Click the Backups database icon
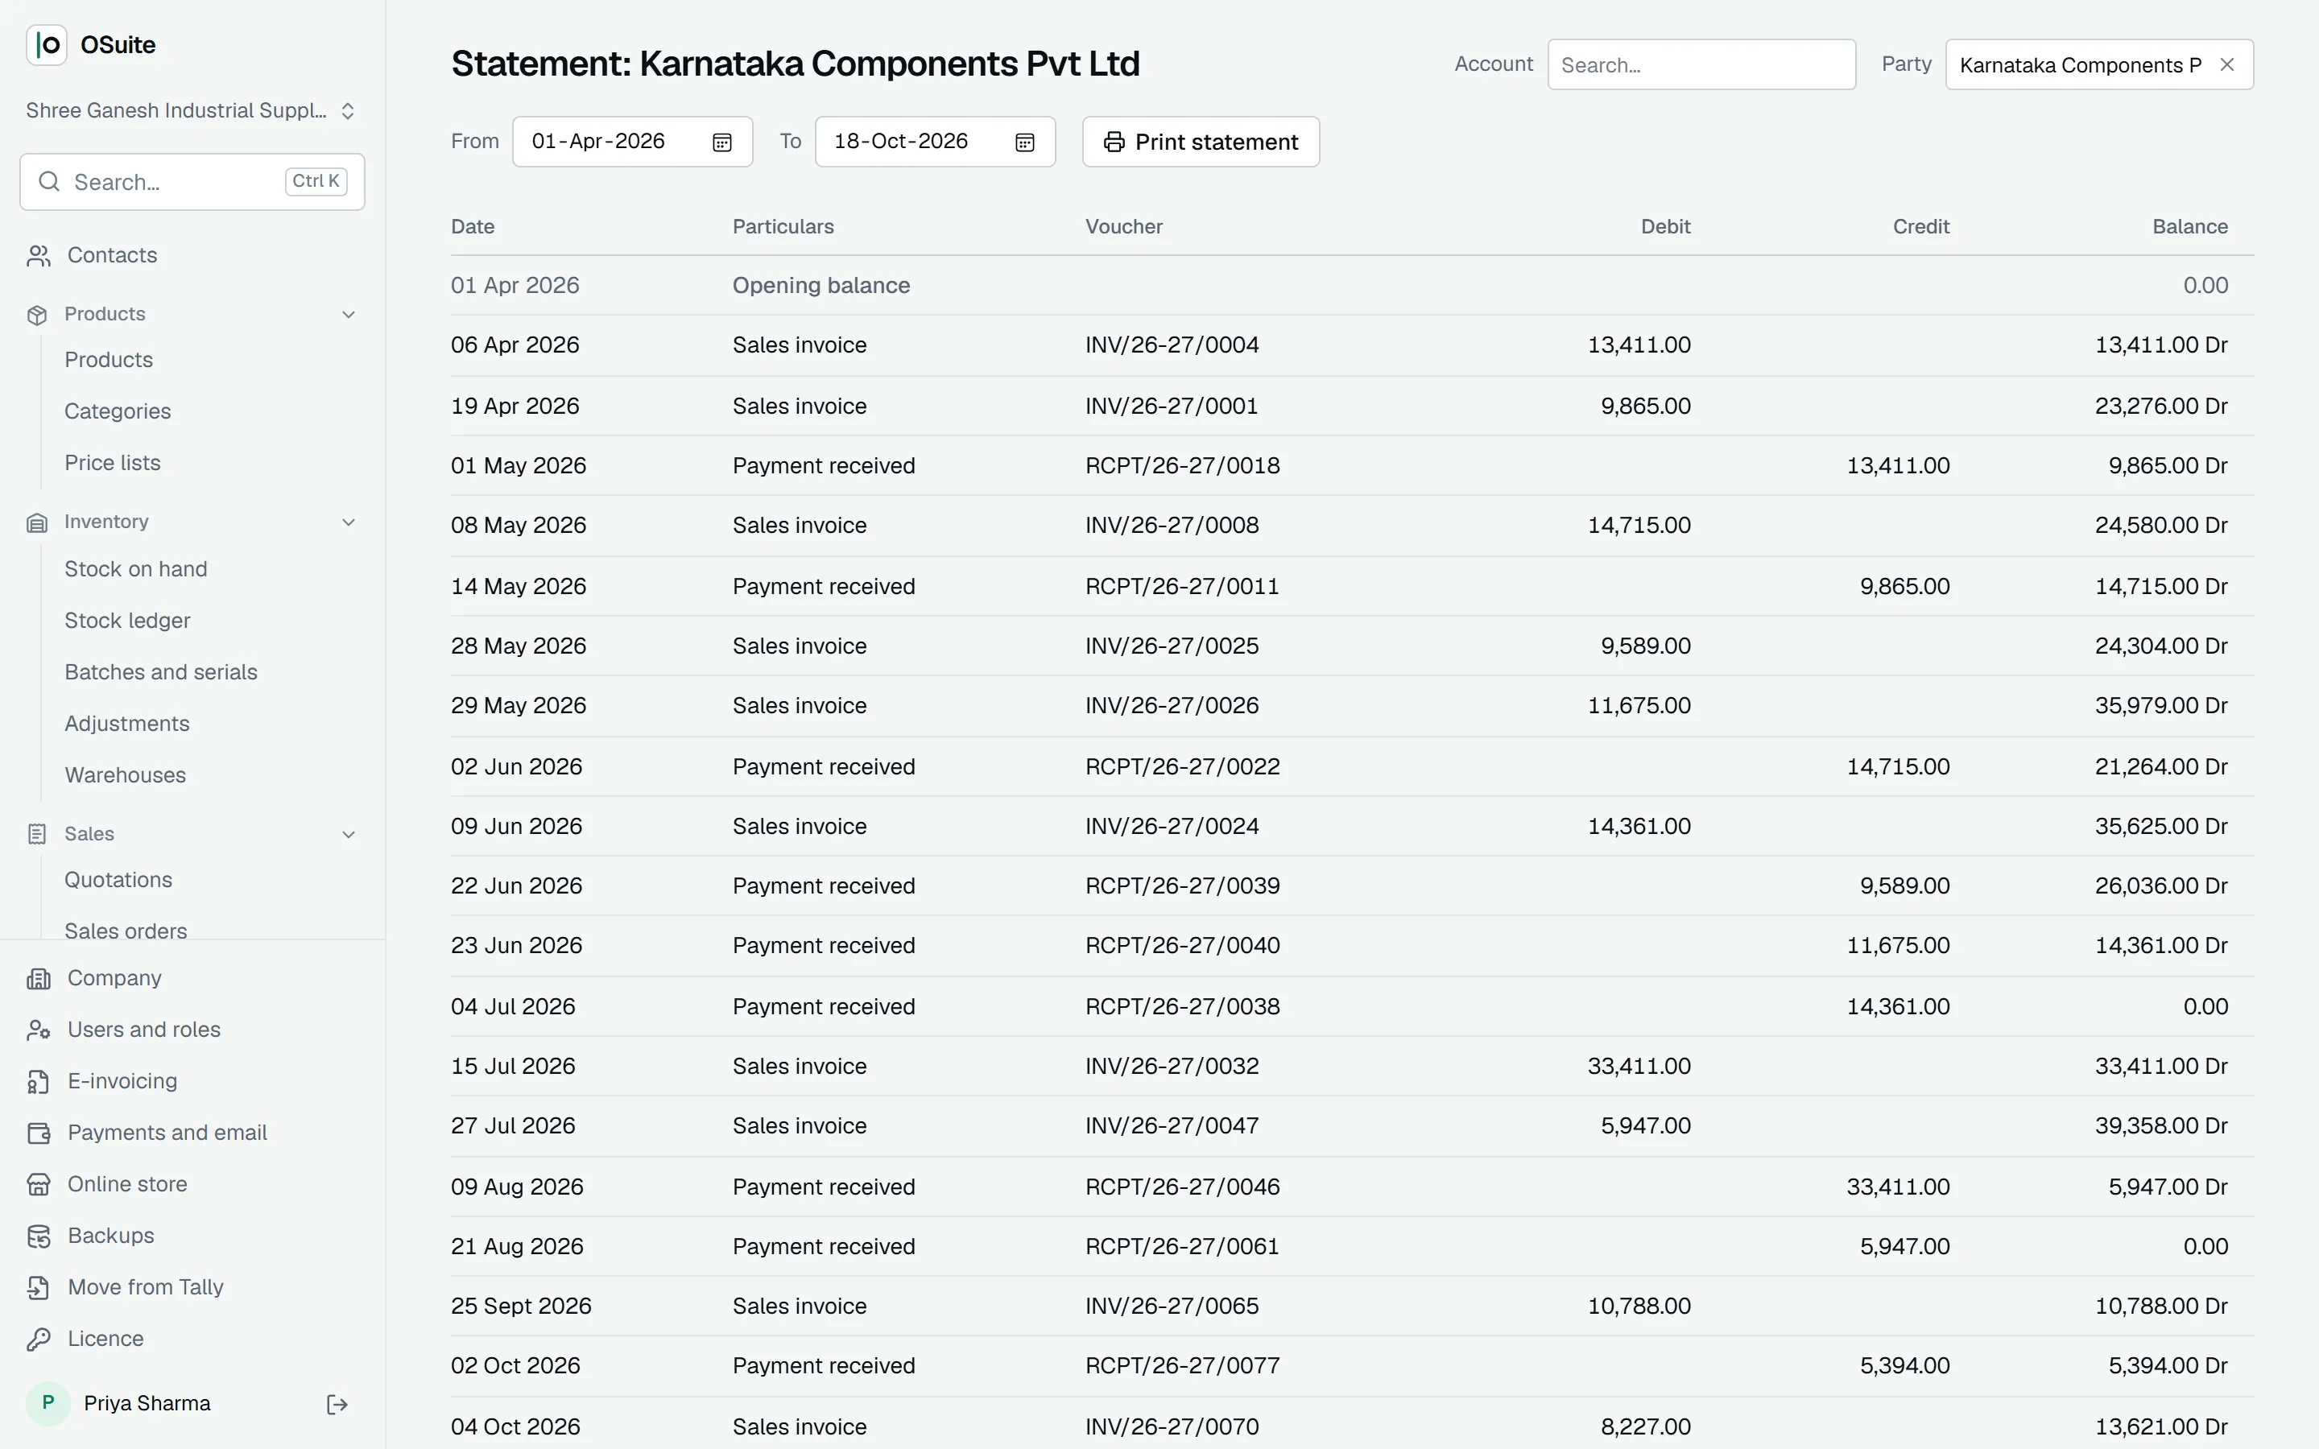Viewport: 2319px width, 1449px height. point(39,1237)
